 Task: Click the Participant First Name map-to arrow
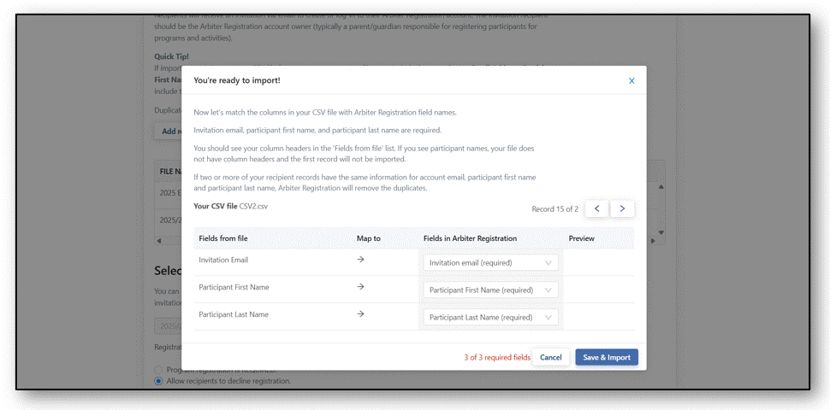point(360,287)
